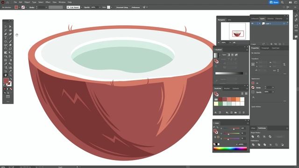Screen dimensions: 299x168
Task: Open graphic Style dropdown in control bar
Action: click(112, 7)
